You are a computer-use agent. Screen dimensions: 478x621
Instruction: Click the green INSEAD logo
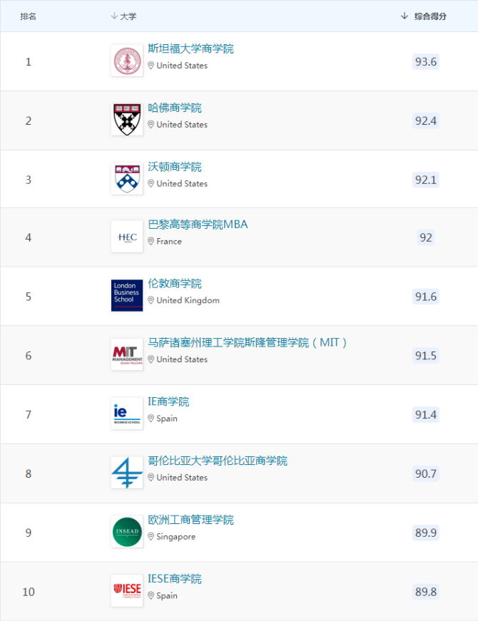pyautogui.click(x=127, y=532)
